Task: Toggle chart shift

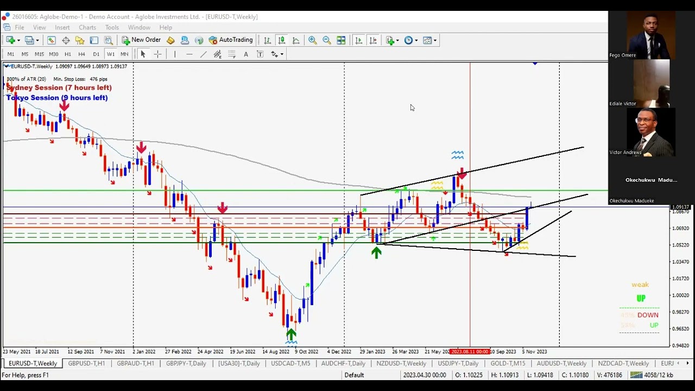Action: point(372,40)
